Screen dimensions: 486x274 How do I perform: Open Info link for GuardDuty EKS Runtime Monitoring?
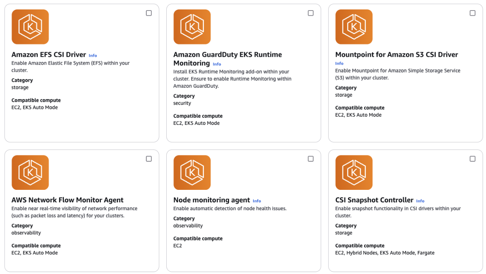click(217, 64)
